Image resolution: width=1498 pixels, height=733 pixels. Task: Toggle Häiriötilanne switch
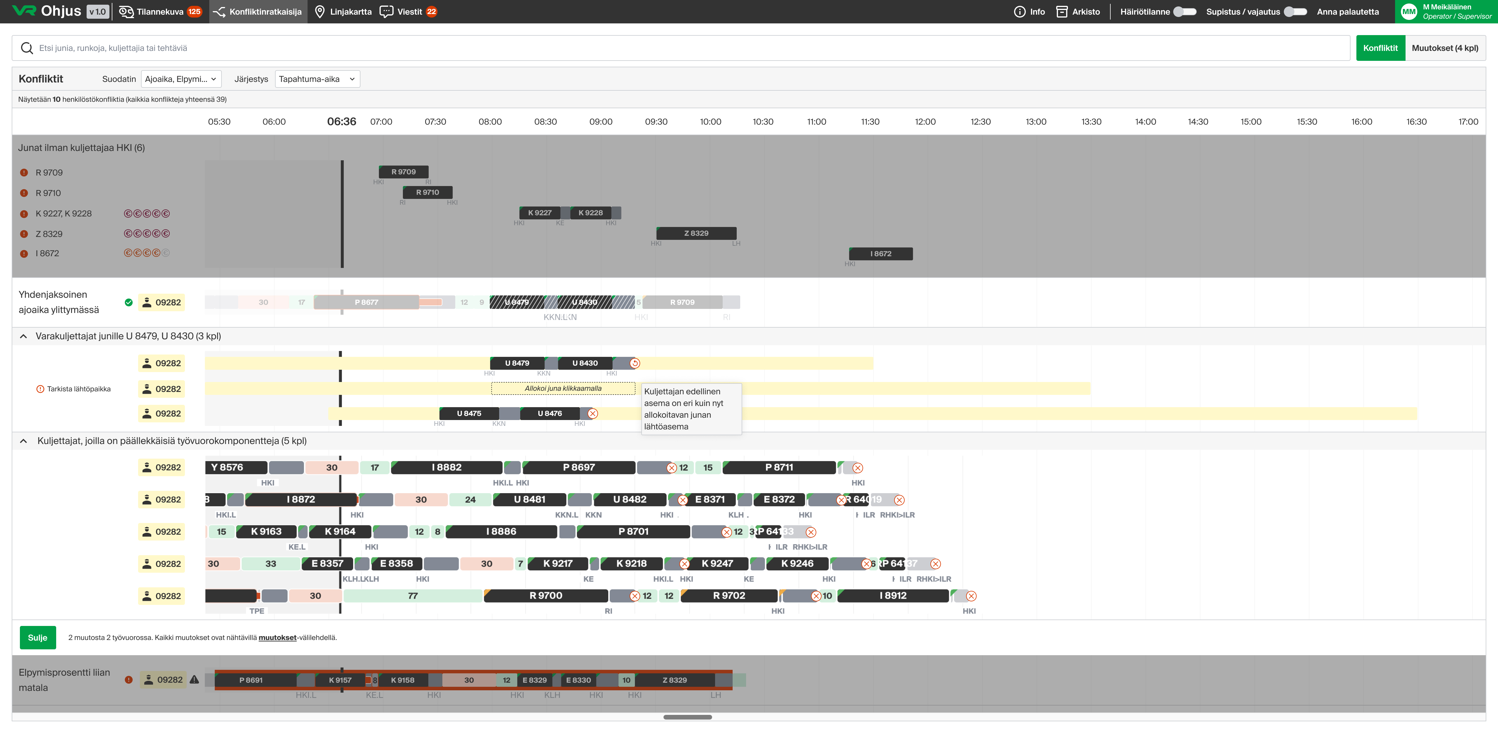(x=1184, y=12)
